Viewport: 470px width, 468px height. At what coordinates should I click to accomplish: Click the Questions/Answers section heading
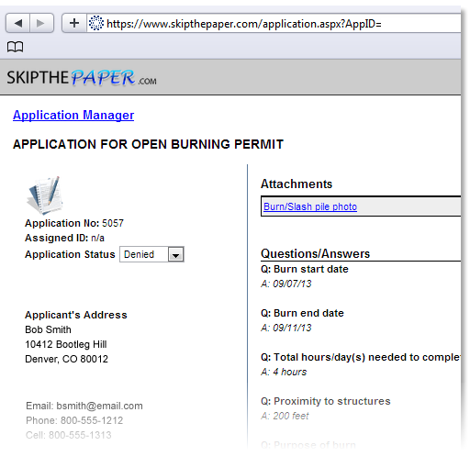(x=315, y=253)
